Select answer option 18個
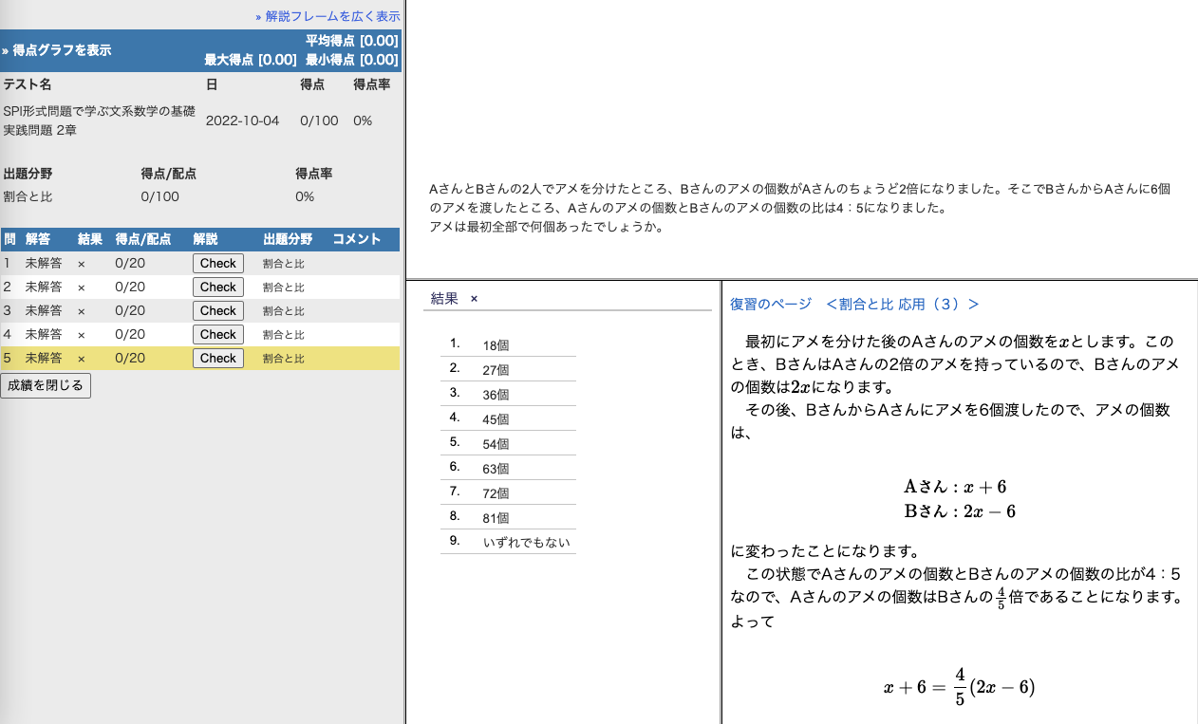The image size is (1198, 724). tap(496, 345)
